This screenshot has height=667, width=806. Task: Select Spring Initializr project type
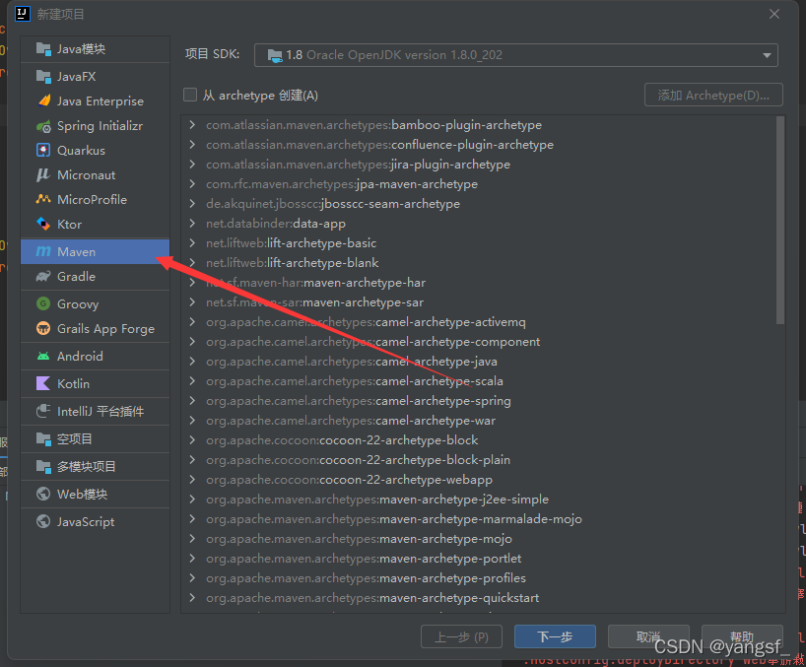coord(96,126)
